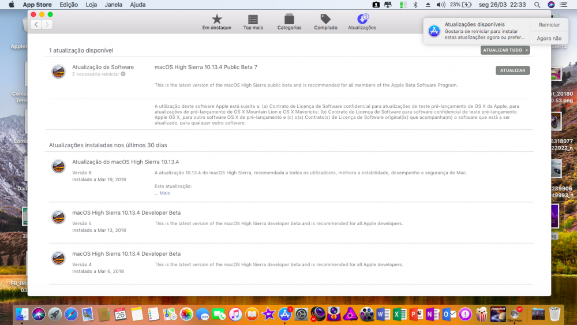Open the Comprado purchases list
Viewport: 577px width, 325px height.
[325, 22]
